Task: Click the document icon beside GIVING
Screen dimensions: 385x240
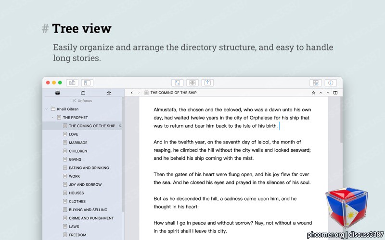Action: 65,159
